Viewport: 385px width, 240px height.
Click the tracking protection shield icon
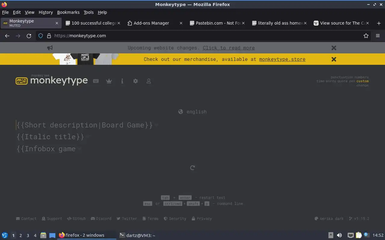click(41, 36)
